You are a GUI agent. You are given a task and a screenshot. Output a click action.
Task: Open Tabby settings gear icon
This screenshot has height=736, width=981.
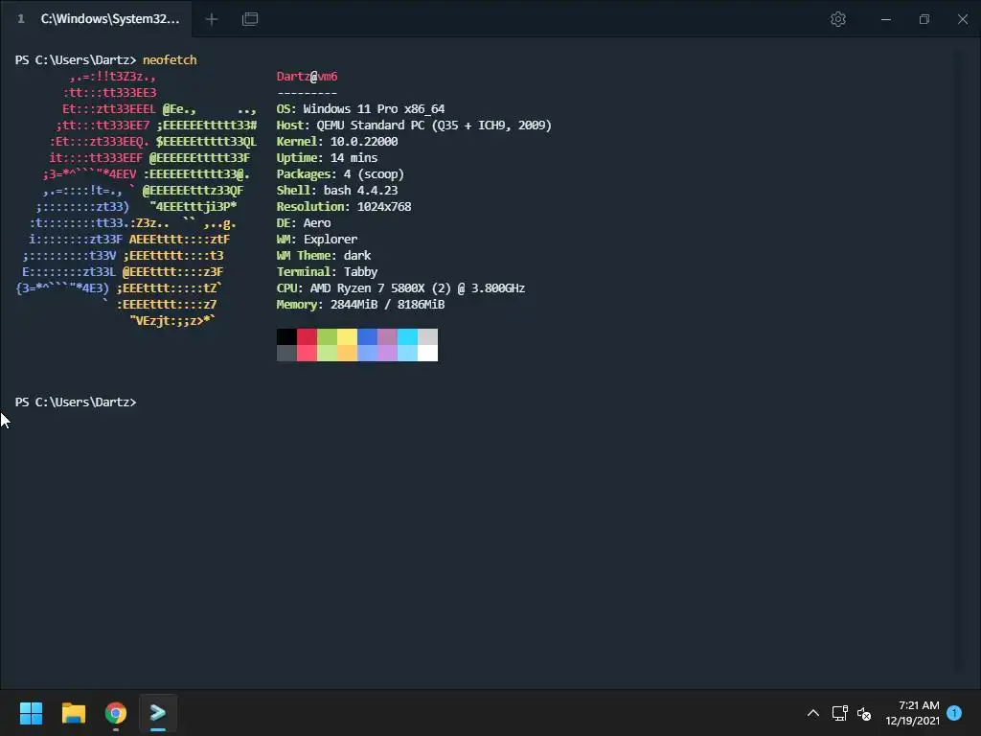click(837, 19)
